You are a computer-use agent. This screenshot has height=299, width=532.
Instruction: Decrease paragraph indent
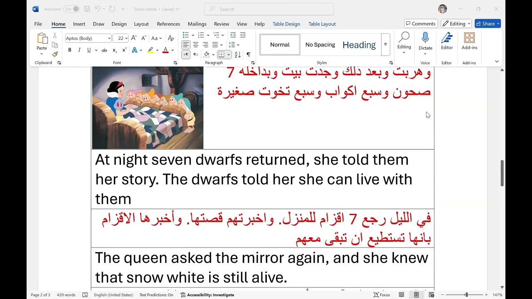point(233,35)
